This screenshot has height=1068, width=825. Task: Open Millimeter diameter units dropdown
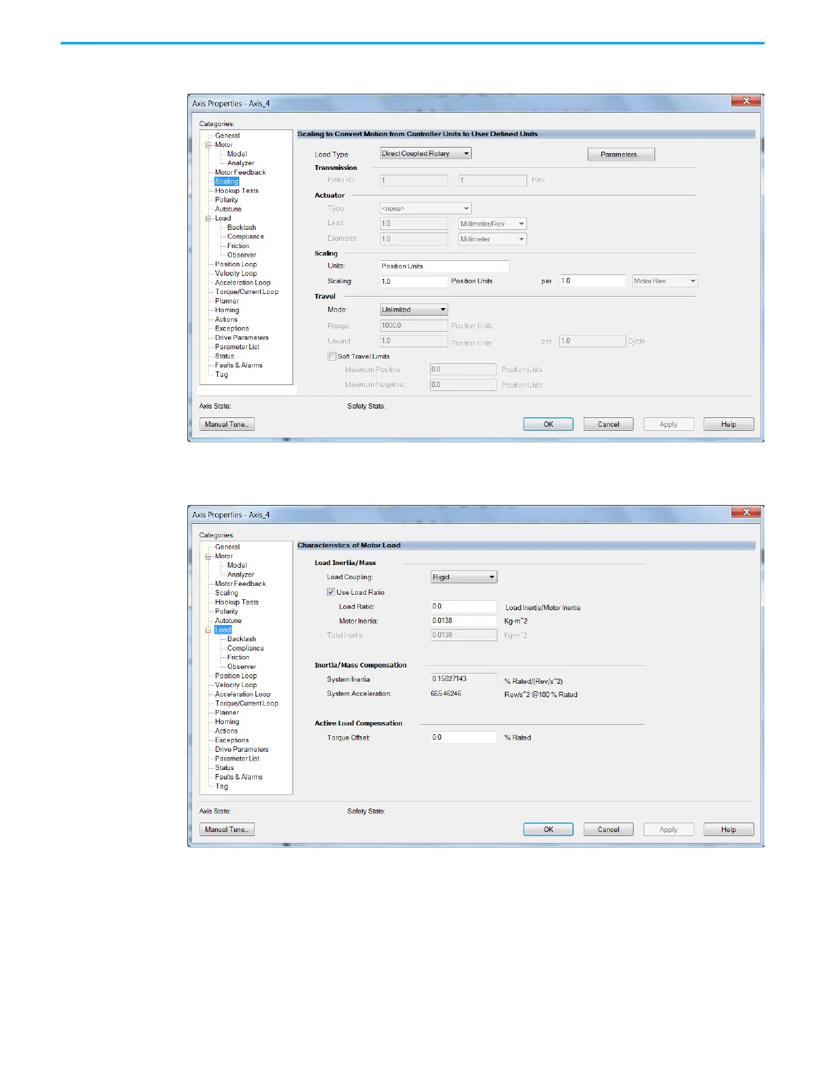pyautogui.click(x=493, y=239)
